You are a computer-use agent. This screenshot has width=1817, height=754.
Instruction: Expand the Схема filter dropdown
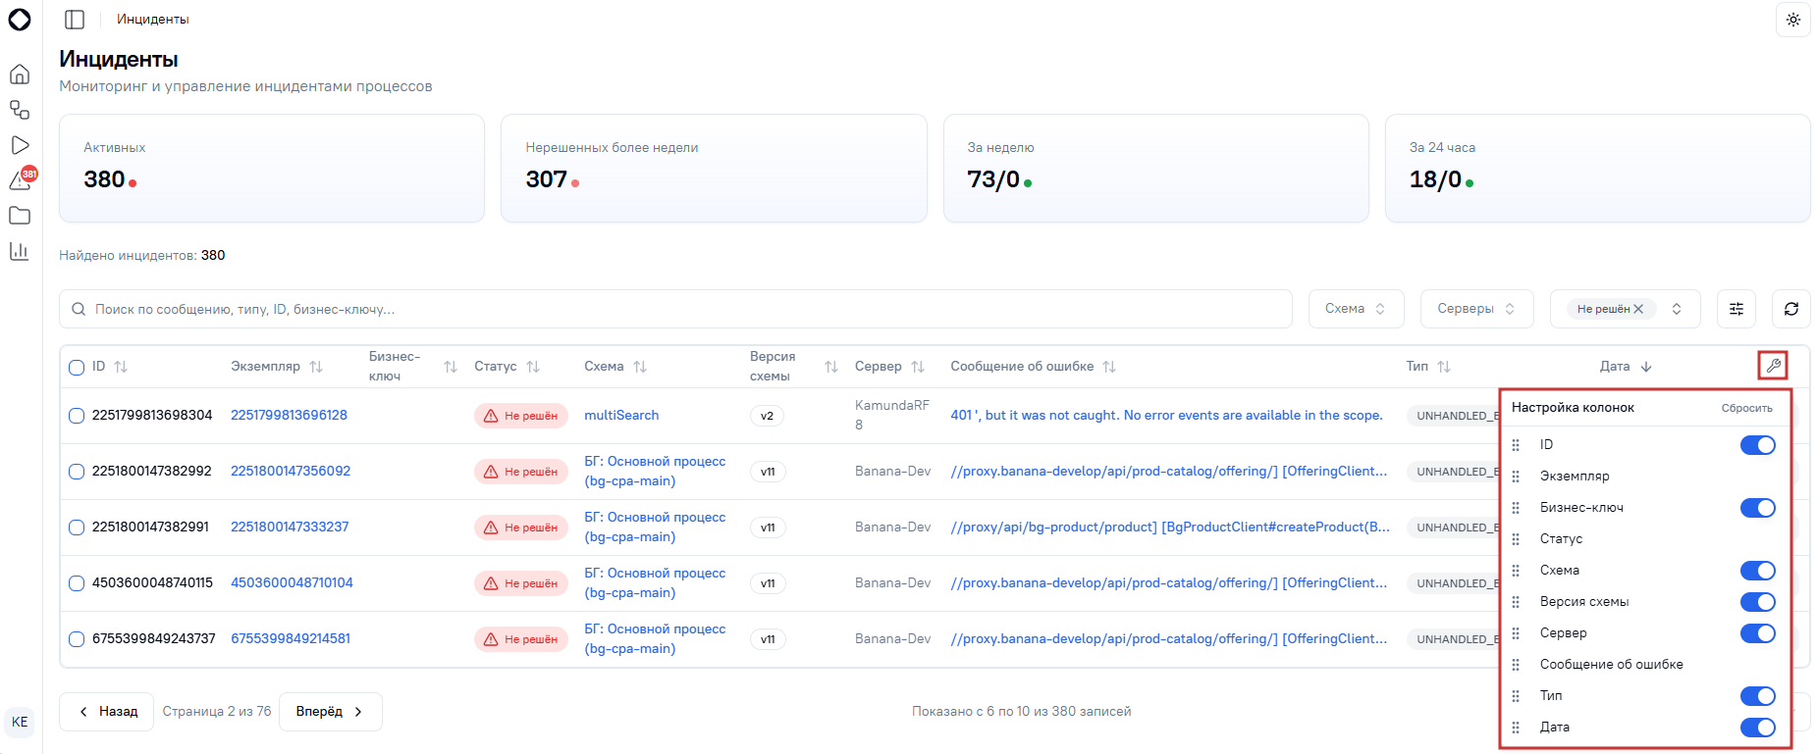click(x=1356, y=309)
